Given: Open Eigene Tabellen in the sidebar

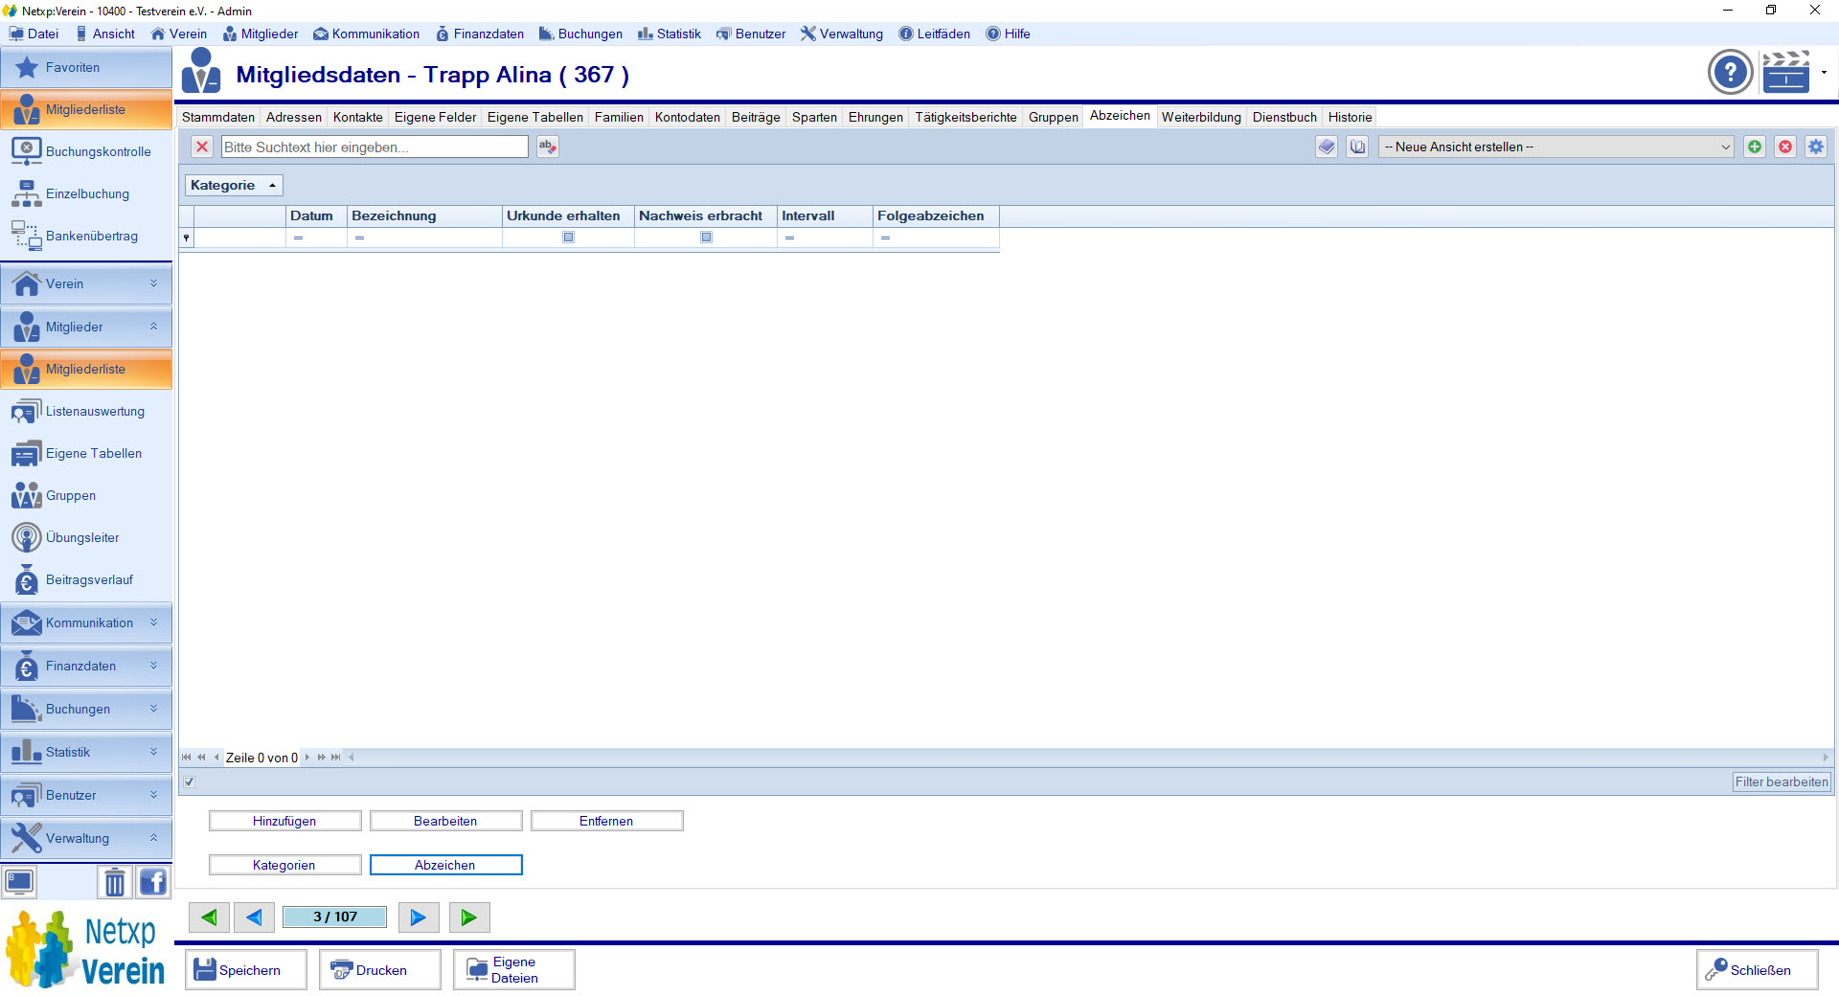Looking at the screenshot, I should pos(86,454).
